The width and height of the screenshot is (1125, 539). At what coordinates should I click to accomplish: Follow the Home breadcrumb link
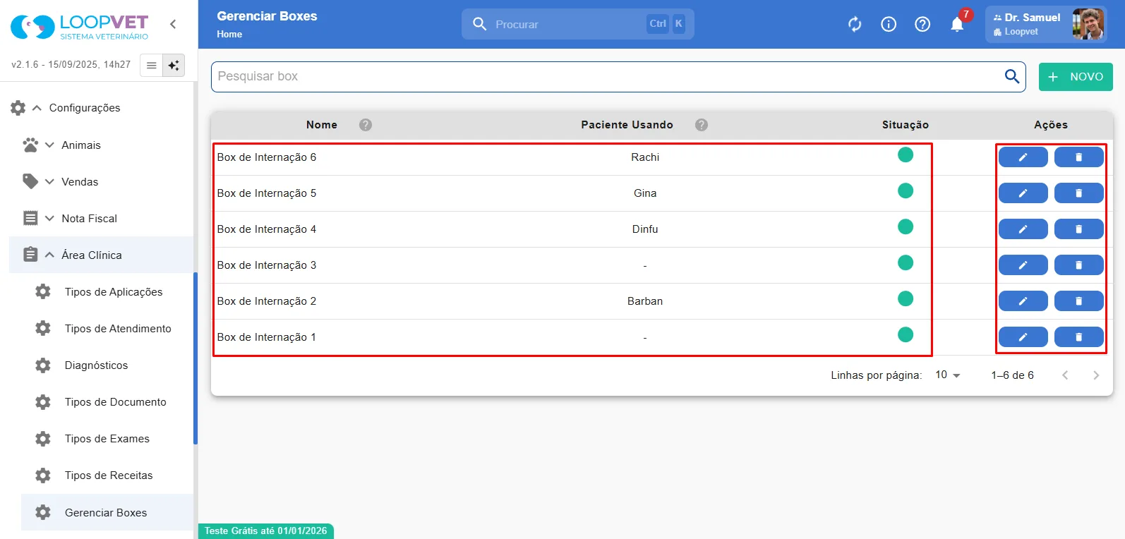229,34
